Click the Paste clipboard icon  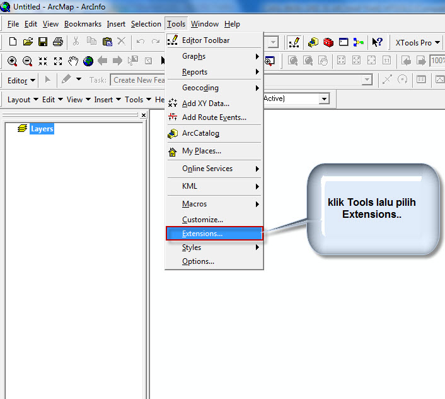[107, 42]
